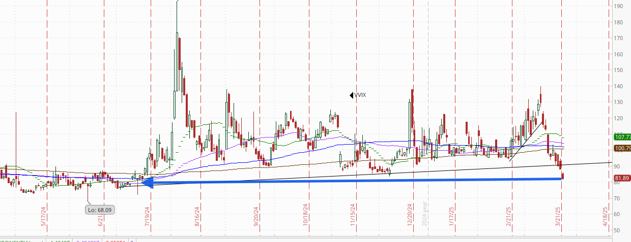Click the 130 price axis label
Viewport: 631px width, 242px height.
619,102
